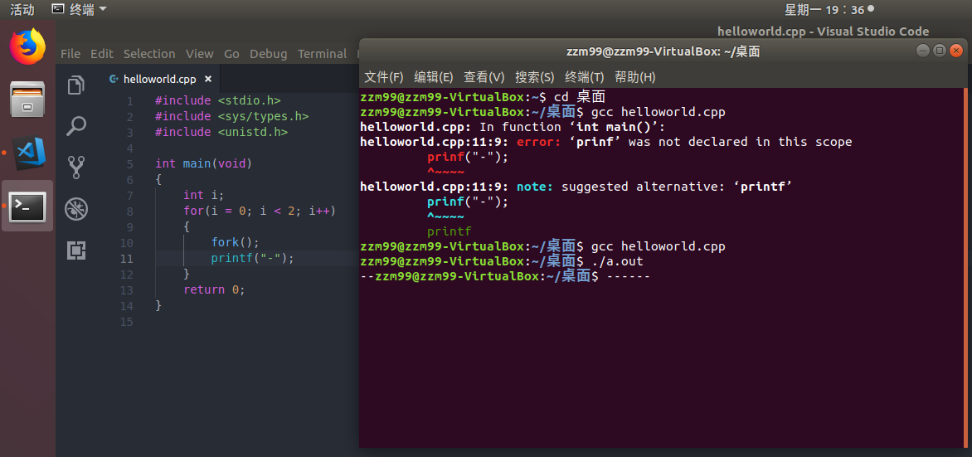
Task: Open the Debug view in activity bar
Action: (x=76, y=208)
